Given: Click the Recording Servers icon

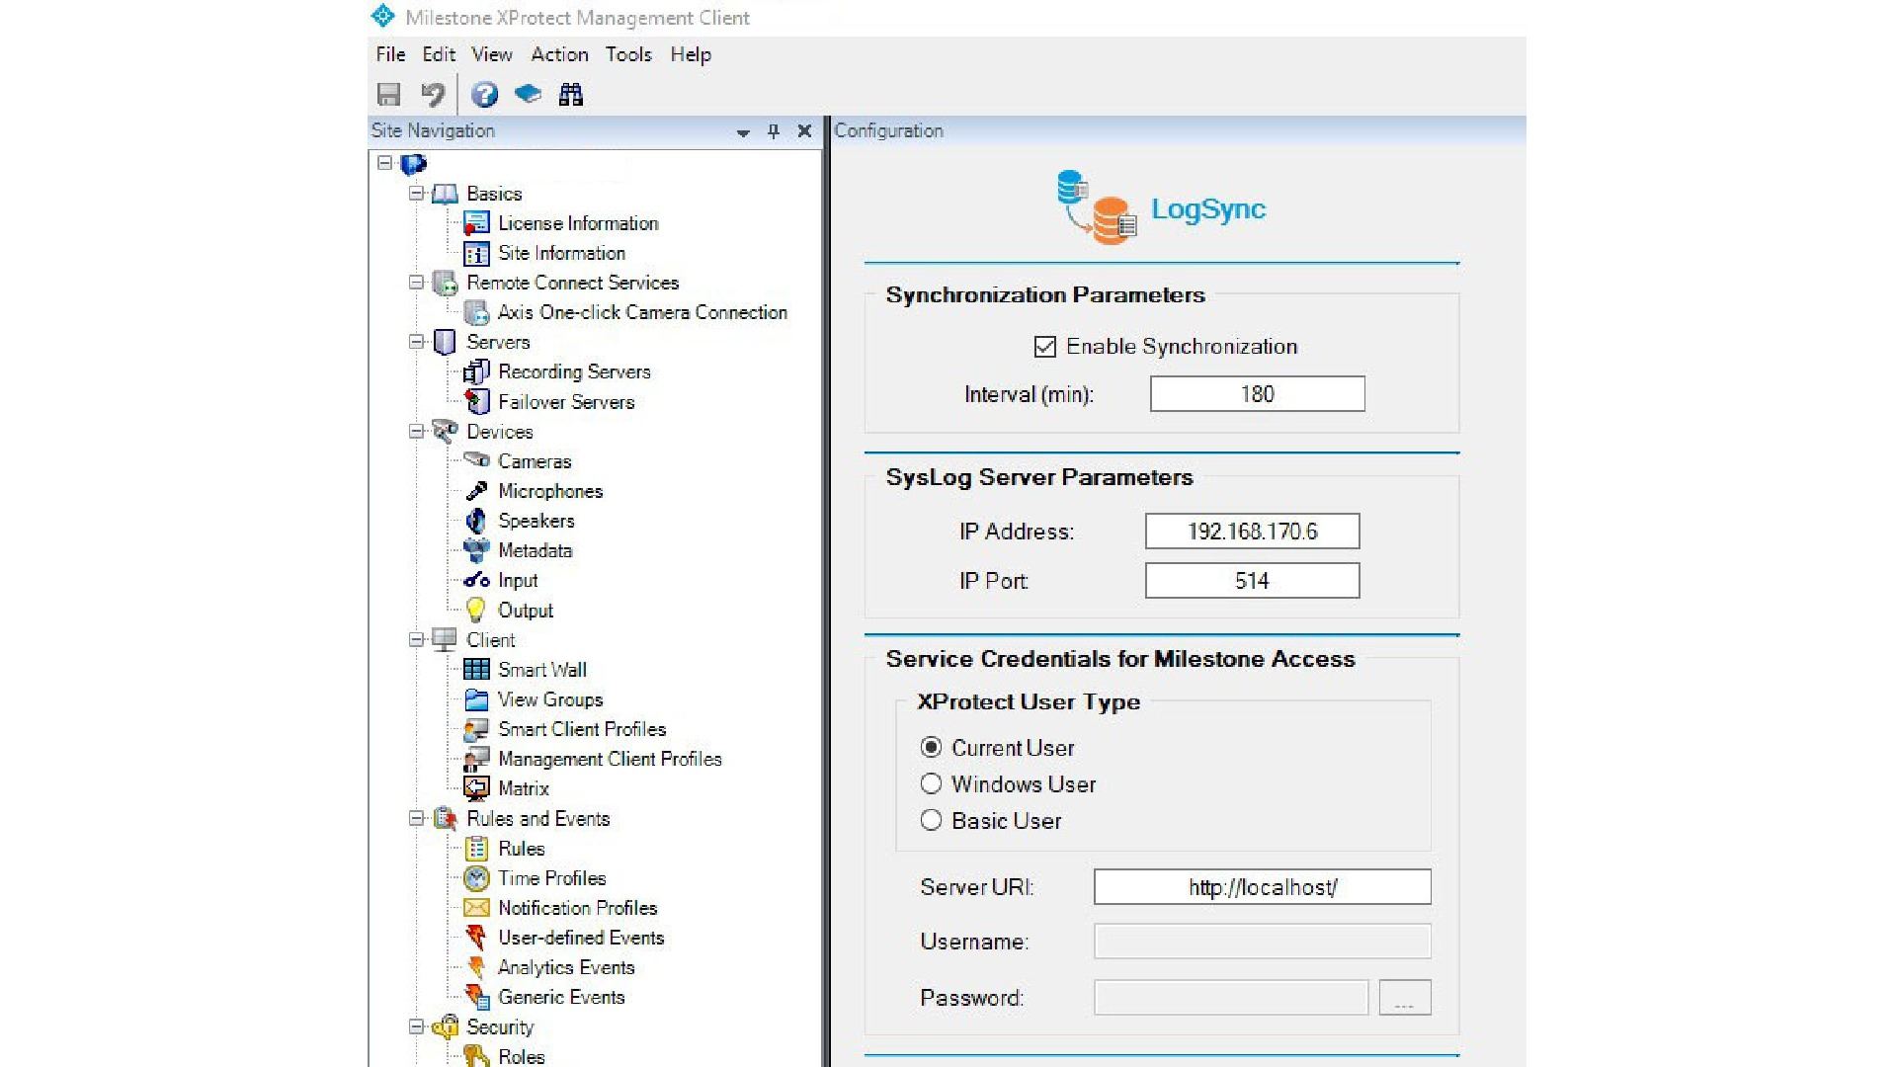Looking at the screenshot, I should [476, 371].
